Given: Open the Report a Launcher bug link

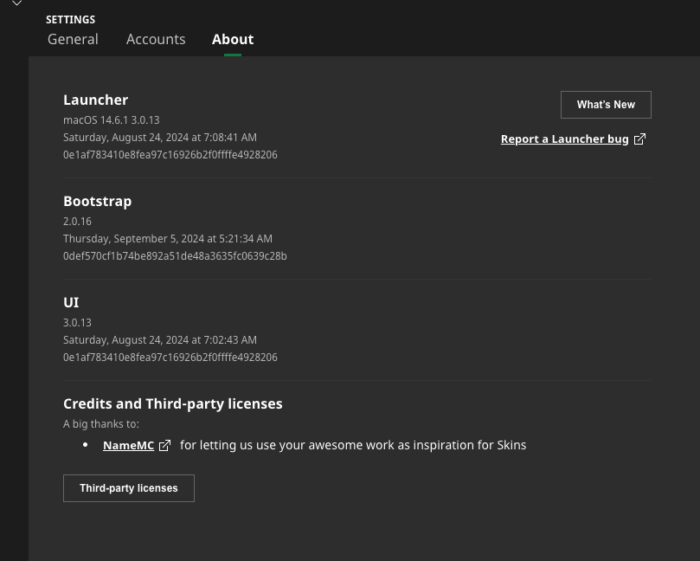Looking at the screenshot, I should [564, 139].
